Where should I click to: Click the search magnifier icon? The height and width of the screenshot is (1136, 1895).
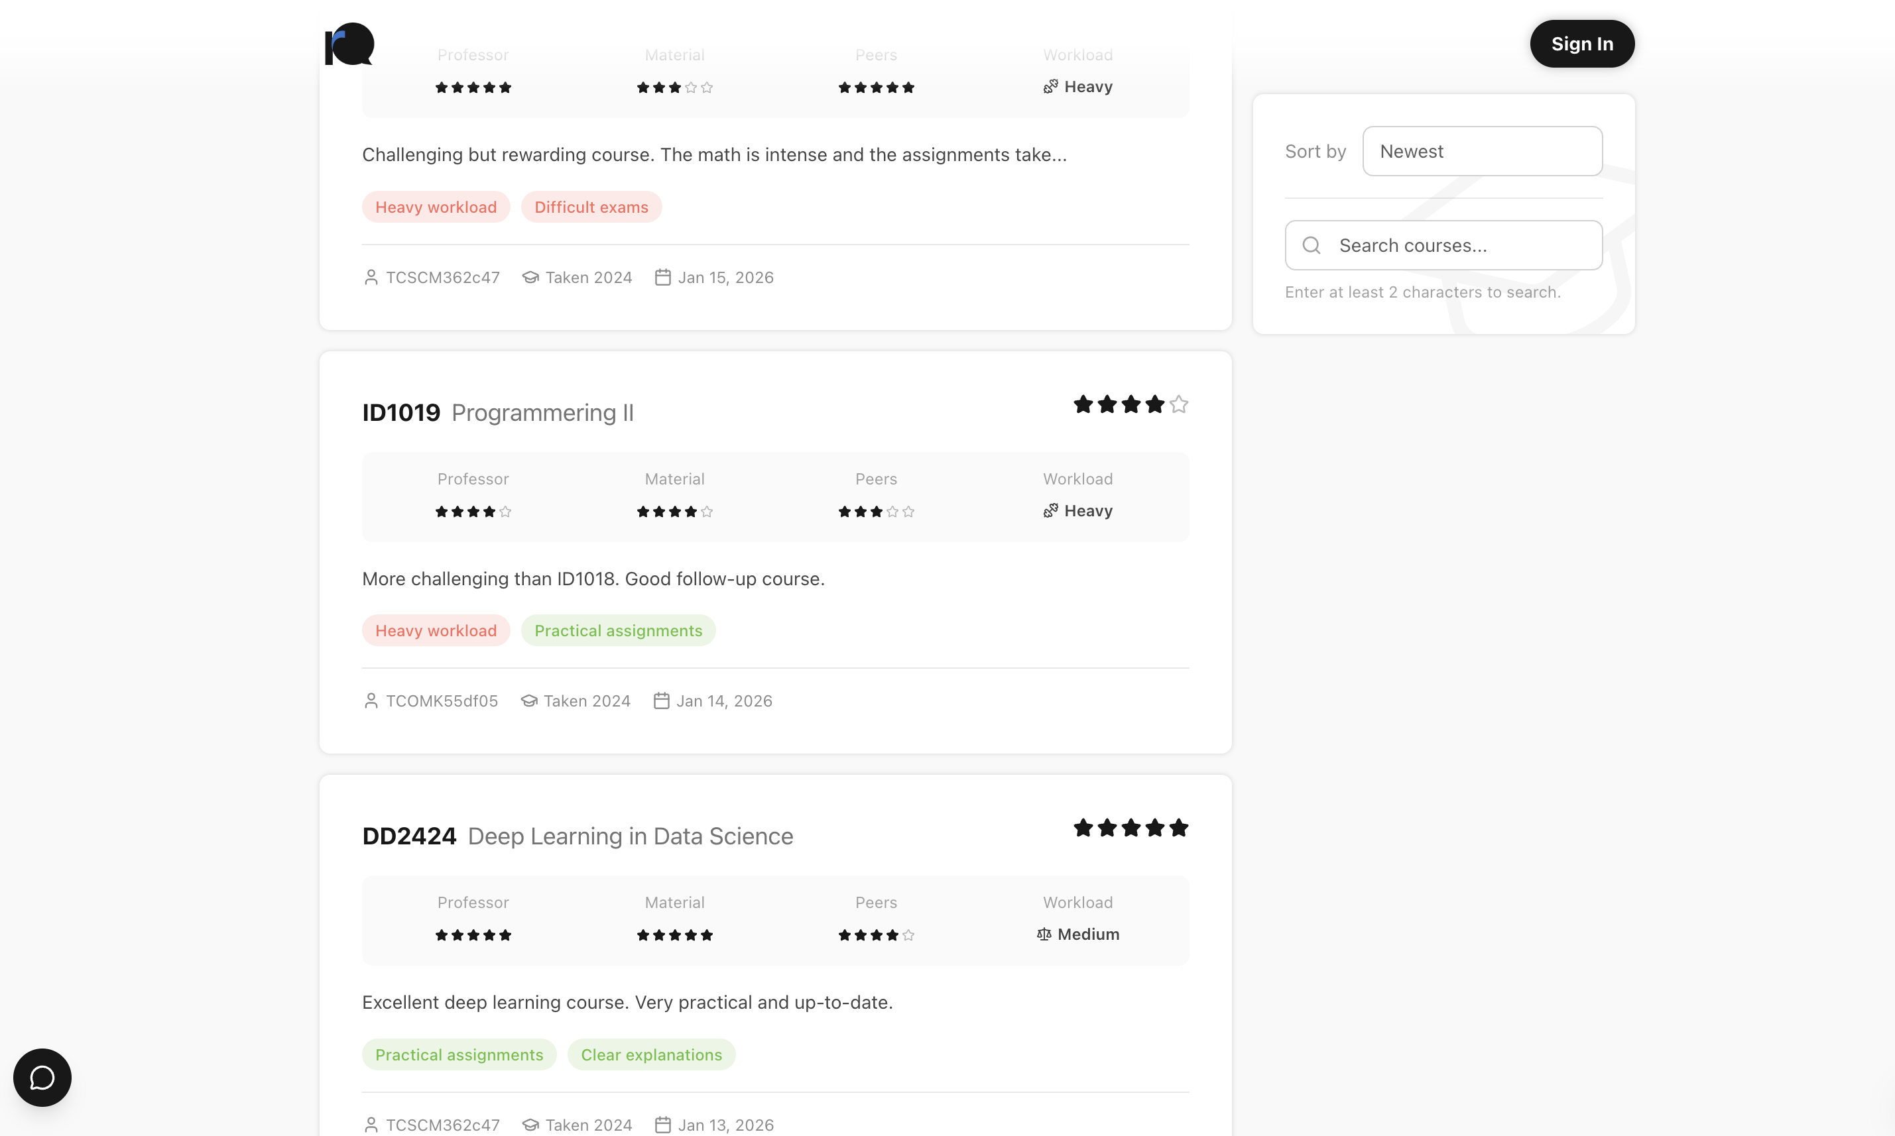click(x=1312, y=245)
